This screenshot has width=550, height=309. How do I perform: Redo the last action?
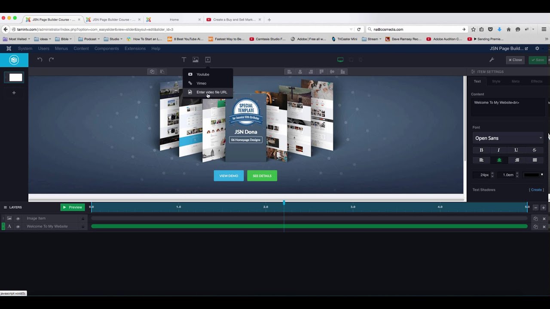[52, 60]
